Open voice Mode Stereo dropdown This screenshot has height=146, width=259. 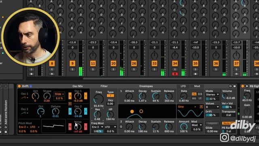pyautogui.click(x=212, y=94)
